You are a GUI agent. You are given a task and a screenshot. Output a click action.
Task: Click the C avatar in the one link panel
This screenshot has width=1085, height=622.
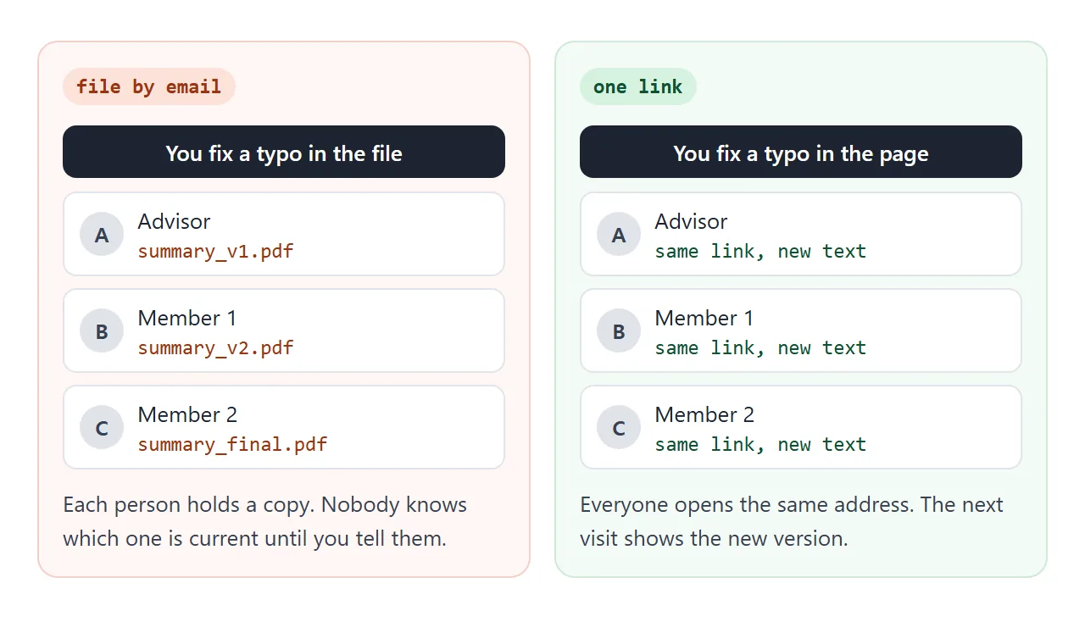click(x=619, y=428)
